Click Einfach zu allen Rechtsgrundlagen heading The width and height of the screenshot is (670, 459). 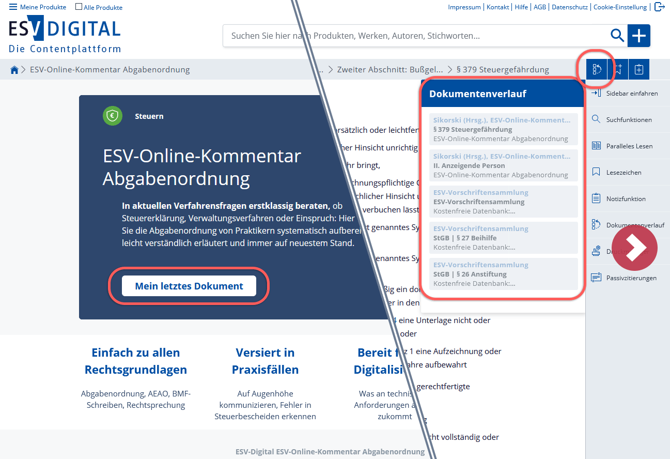click(136, 361)
